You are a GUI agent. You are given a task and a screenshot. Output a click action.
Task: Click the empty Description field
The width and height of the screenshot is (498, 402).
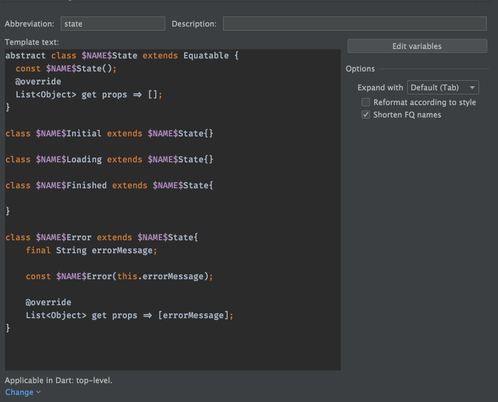[354, 24]
